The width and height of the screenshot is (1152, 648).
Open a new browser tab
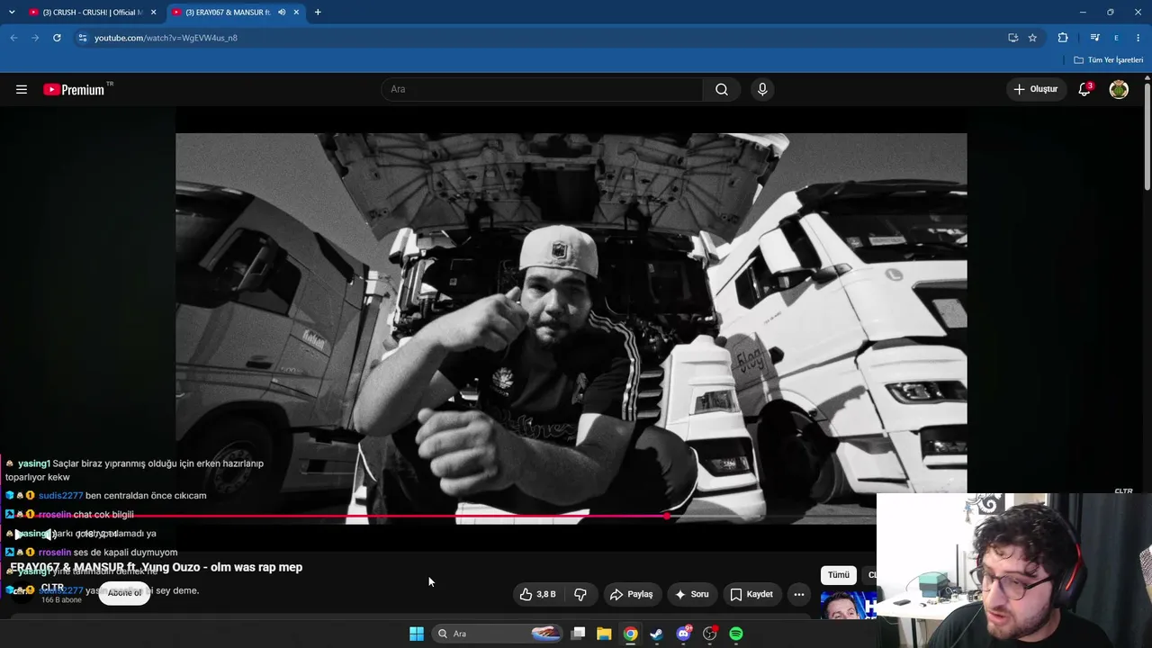(318, 13)
